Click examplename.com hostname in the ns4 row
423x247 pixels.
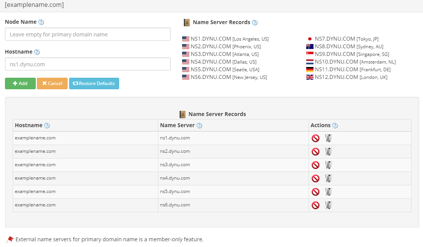coord(35,178)
